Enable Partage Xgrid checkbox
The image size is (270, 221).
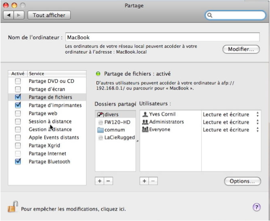pos(18,145)
